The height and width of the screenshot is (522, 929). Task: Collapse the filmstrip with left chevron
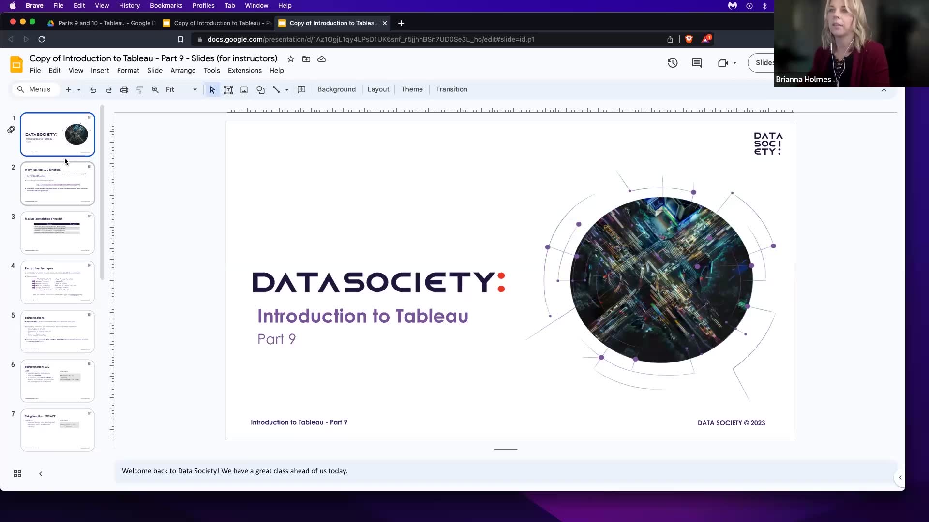(x=41, y=474)
